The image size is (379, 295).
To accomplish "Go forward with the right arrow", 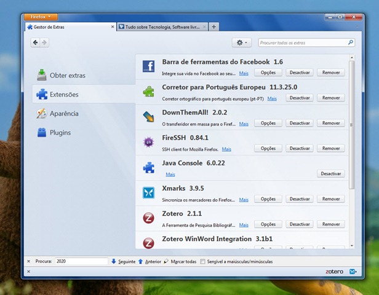I will pyautogui.click(x=44, y=42).
